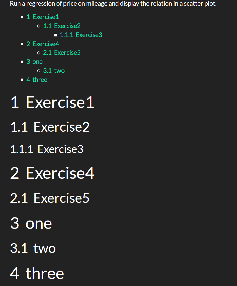Jump to "1.1 Exercise2" via the contents link
Image resolution: width=237 pixels, height=286 pixels.
click(x=62, y=26)
